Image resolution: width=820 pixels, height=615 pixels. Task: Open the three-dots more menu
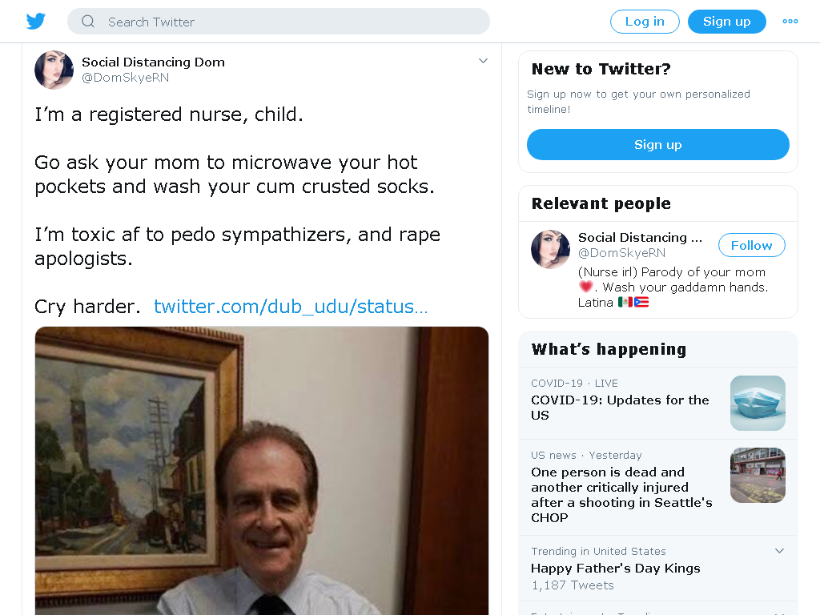790,22
